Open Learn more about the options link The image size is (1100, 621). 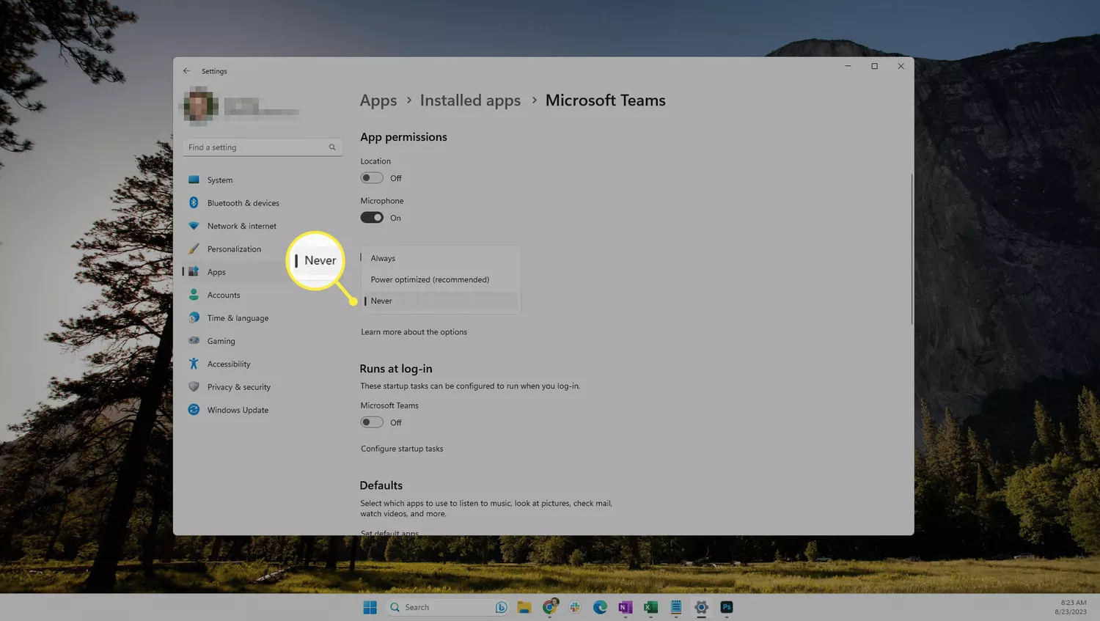[414, 332]
